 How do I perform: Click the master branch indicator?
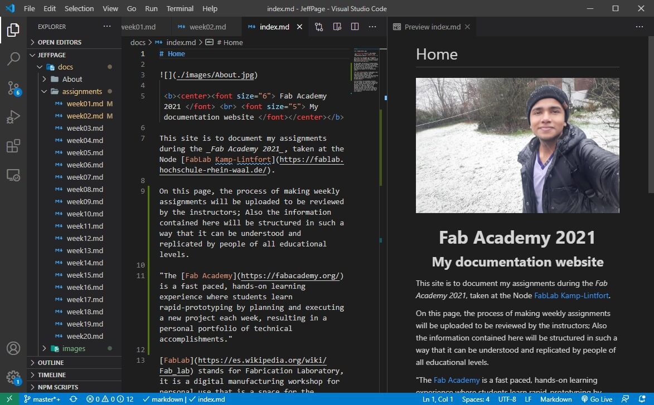tap(42, 399)
